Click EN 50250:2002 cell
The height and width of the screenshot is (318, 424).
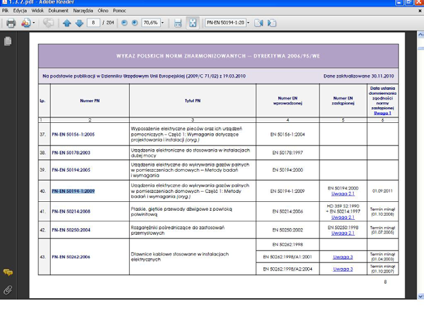pos(287,230)
